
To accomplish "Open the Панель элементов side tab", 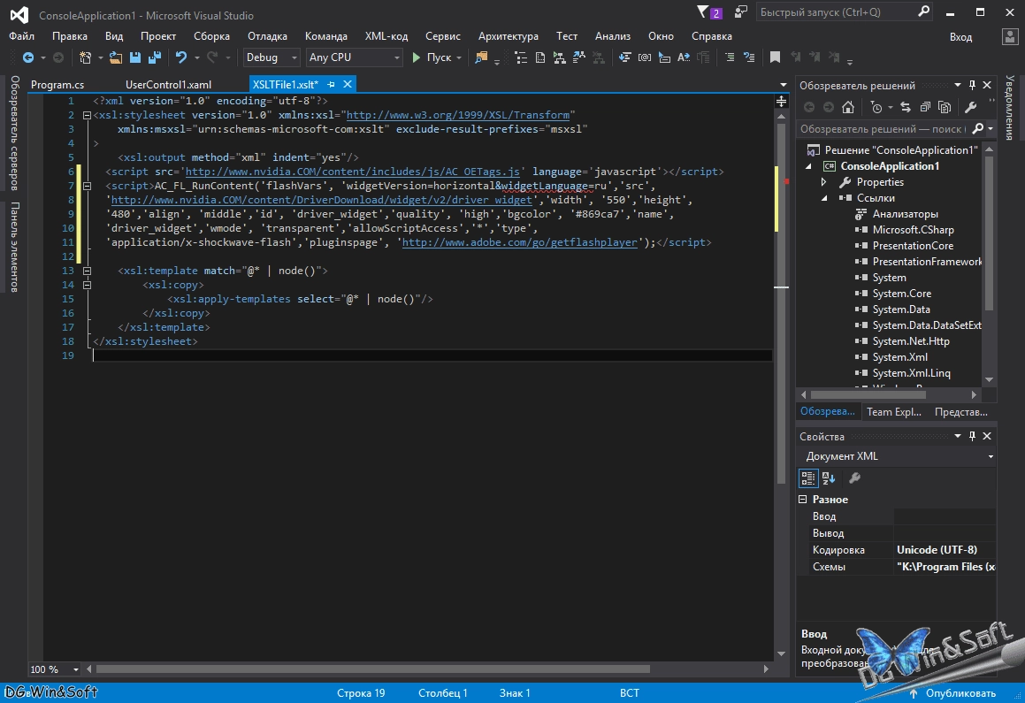I will click(14, 247).
